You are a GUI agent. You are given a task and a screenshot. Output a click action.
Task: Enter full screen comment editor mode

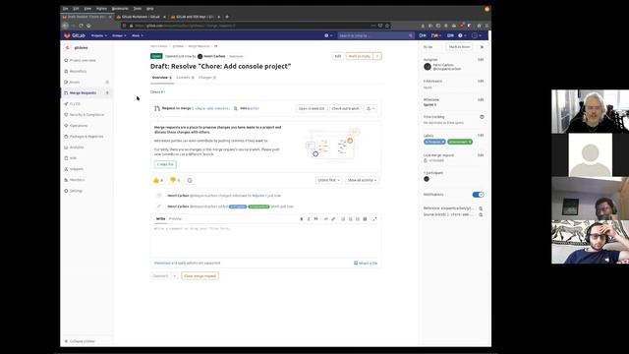point(374,219)
